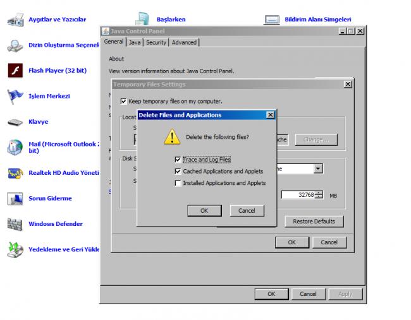Click Cancel in Java Control Panel
411x320 pixels.
(309, 294)
